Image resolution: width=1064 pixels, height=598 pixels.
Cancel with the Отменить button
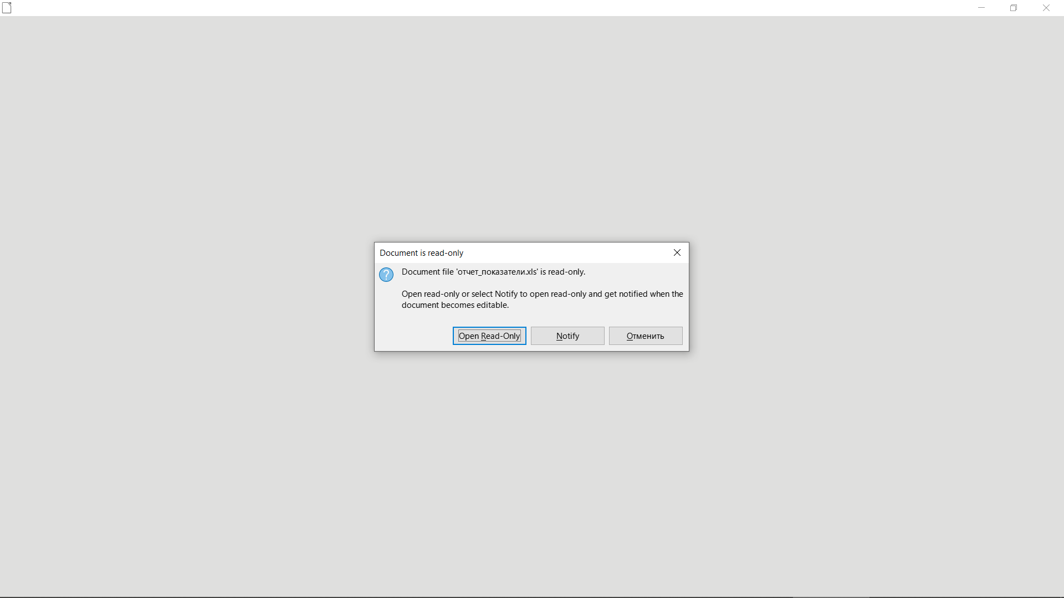click(646, 336)
